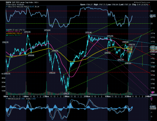Click the stochastic value tag on right axis
157x121 pixels.
point(153,16)
